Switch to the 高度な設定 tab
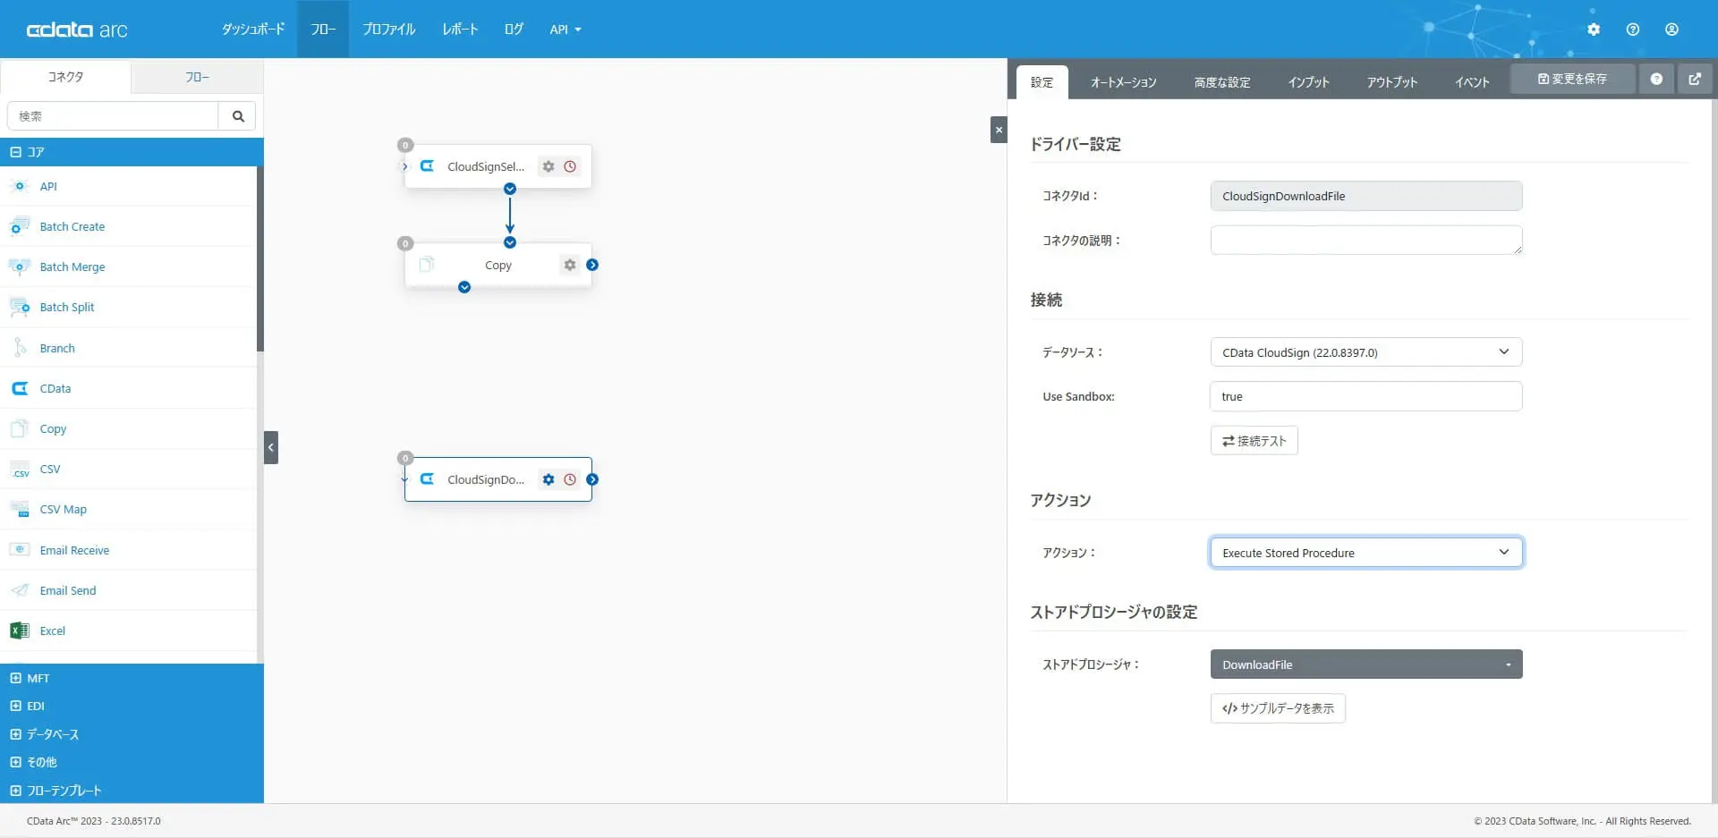The width and height of the screenshot is (1718, 838). [1222, 82]
